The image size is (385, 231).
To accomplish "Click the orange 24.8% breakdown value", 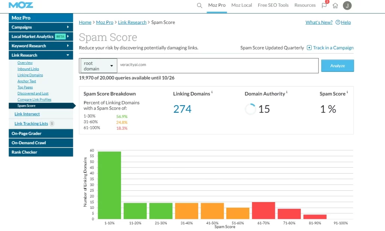I will click(122, 122).
